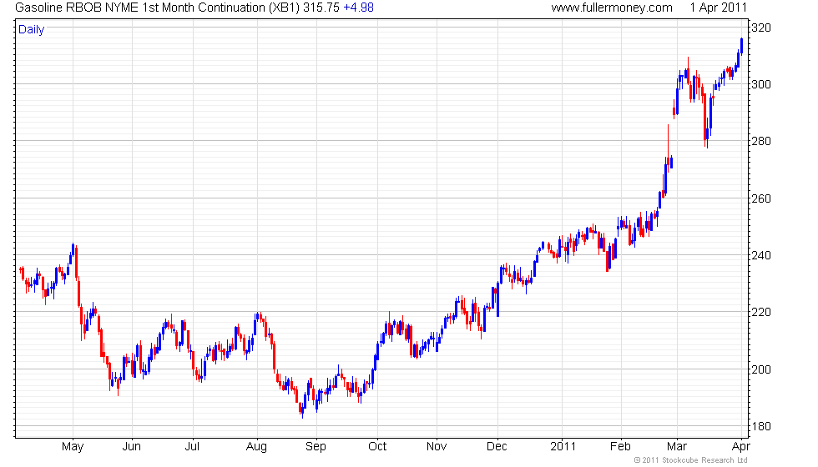Click the 280 price axis label
Image resolution: width=818 pixels, height=467 pixels.
760,141
